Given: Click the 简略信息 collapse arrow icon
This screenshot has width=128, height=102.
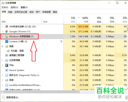Looking at the screenshot, I should pyautogui.click(x=3, y=97).
